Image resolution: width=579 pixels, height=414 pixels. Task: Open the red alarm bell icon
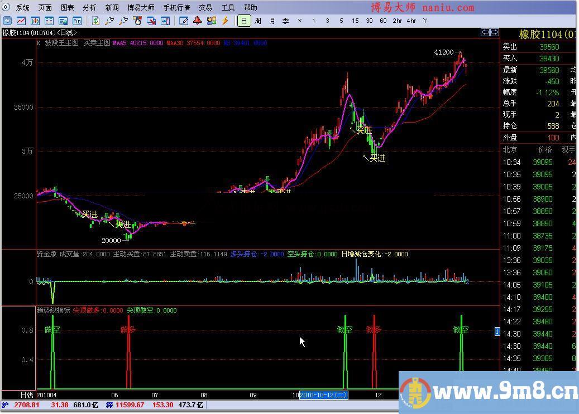tap(197, 21)
